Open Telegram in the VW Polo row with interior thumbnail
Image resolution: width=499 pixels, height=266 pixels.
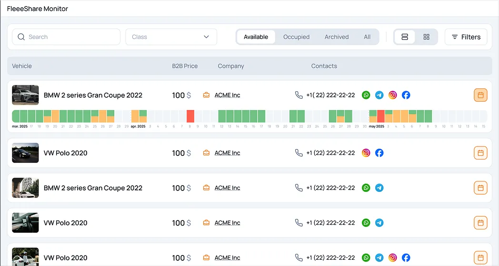point(379,222)
